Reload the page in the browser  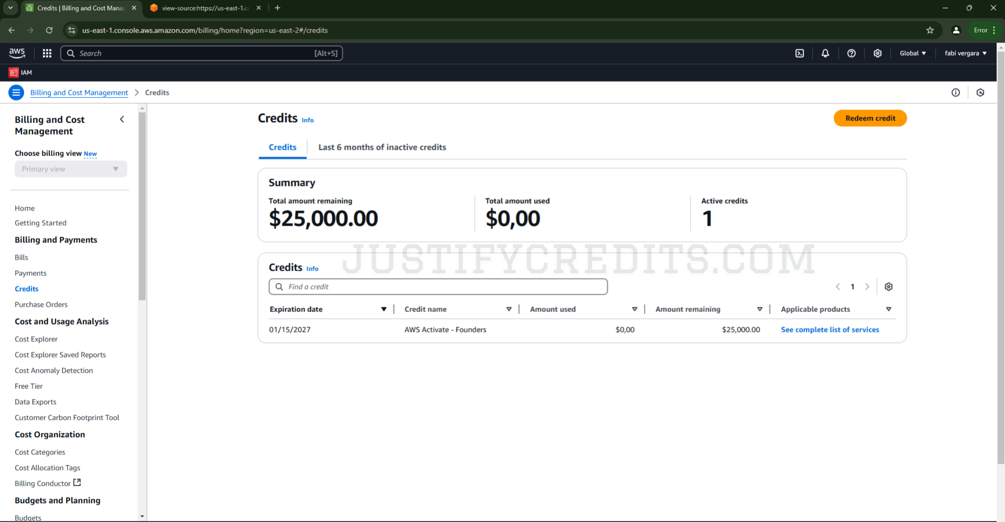(49, 30)
